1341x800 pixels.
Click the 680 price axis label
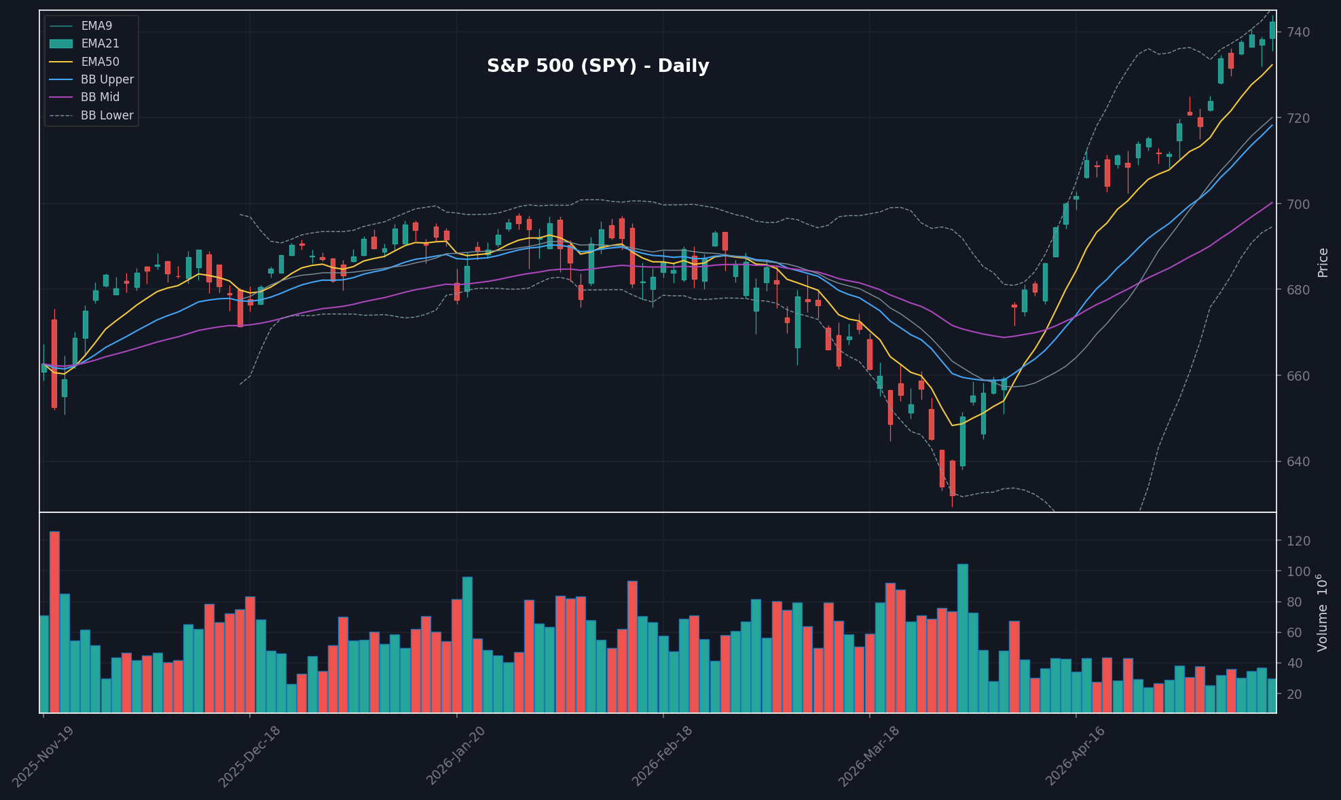pyautogui.click(x=1297, y=290)
